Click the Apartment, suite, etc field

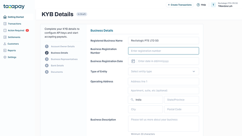(164, 91)
